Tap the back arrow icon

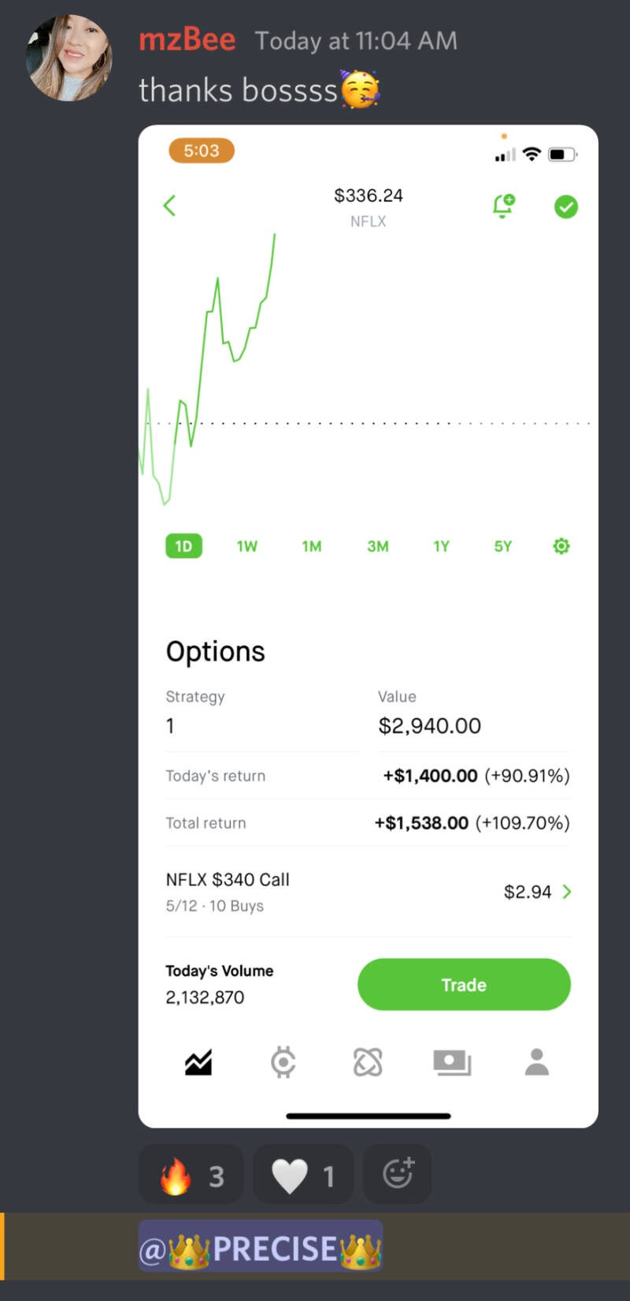tap(169, 206)
